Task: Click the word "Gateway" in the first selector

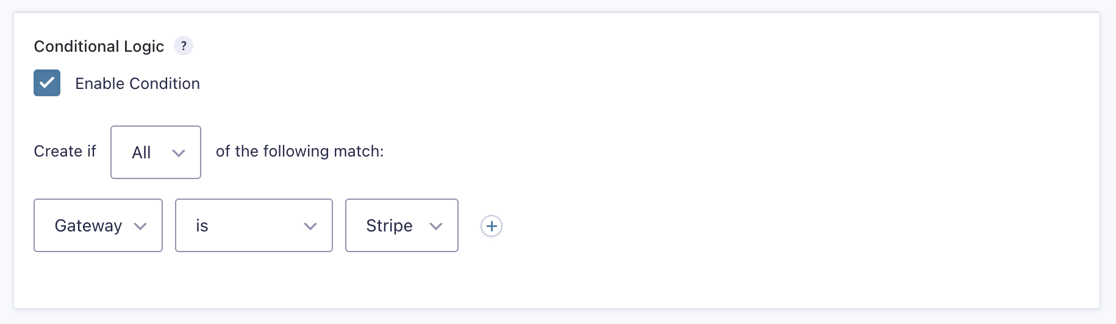Action: click(88, 226)
